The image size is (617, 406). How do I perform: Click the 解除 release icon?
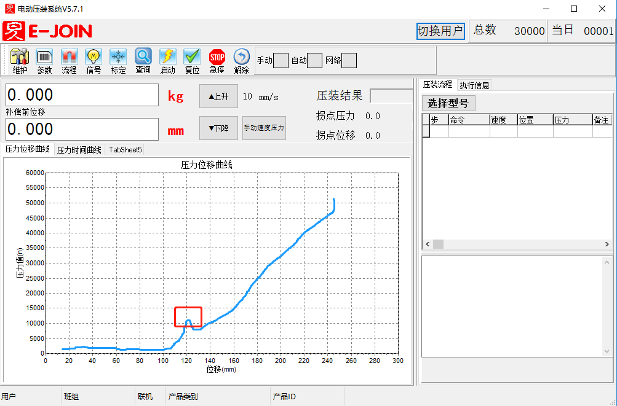tap(241, 60)
